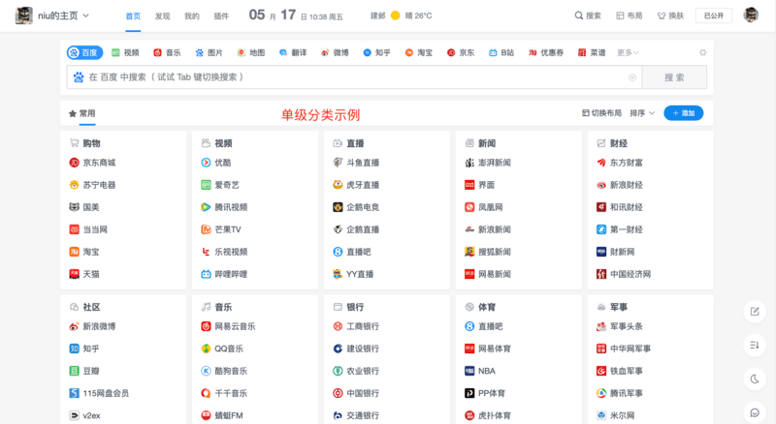Open the 115网盘会员 link
Screen dimensions: 776x424
tap(99, 393)
